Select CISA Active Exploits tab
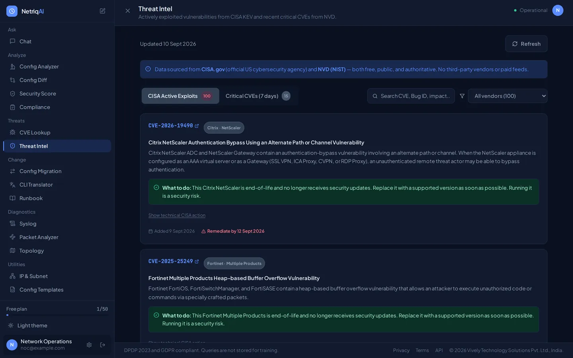Screen dimensions: 573x358 click(180, 96)
